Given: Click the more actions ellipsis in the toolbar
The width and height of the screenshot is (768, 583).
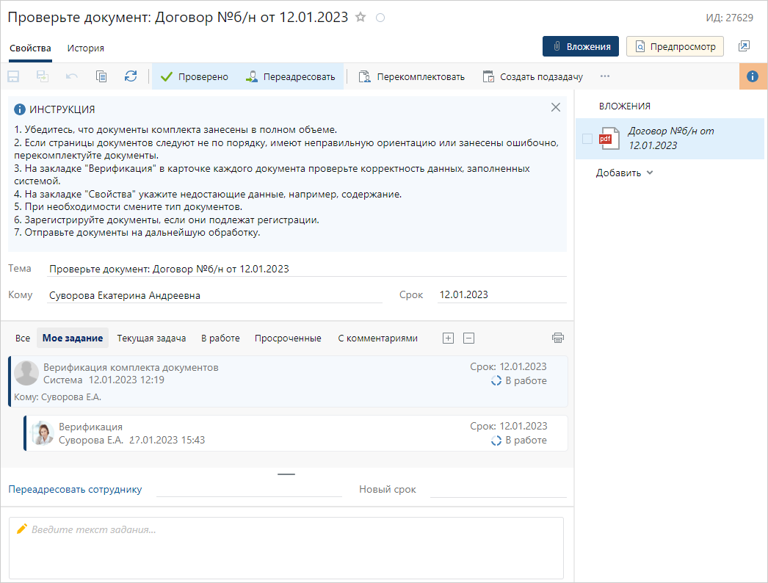Looking at the screenshot, I should point(605,76).
